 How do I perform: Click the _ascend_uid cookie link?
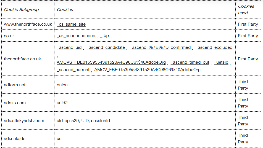(69, 47)
